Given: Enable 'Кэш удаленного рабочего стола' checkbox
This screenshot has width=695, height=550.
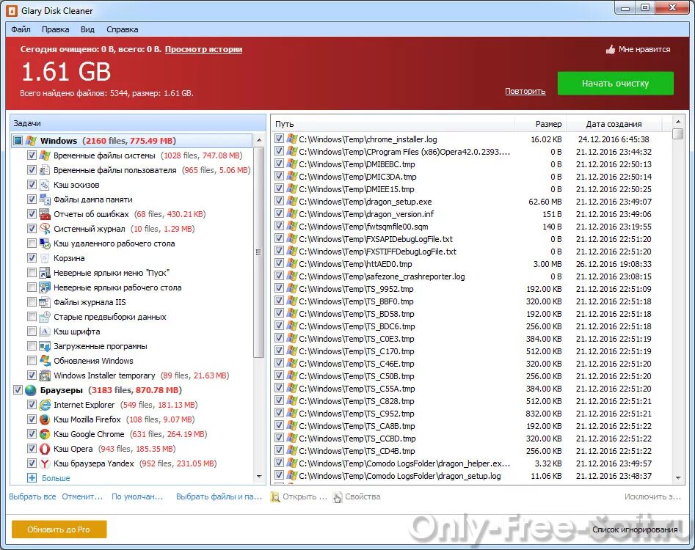Looking at the screenshot, I should coord(32,243).
